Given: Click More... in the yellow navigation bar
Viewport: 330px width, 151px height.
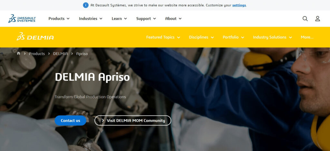Looking at the screenshot, I should click(x=307, y=37).
